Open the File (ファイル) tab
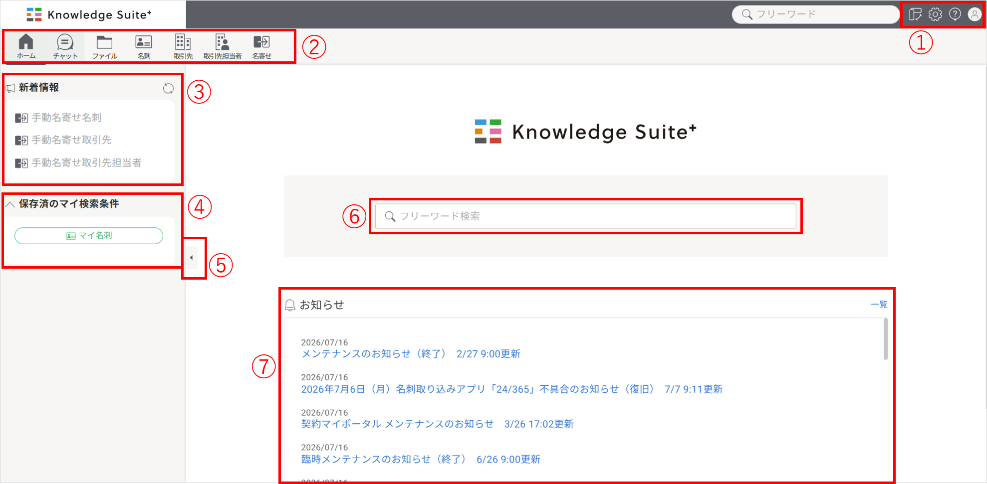 coord(104,47)
